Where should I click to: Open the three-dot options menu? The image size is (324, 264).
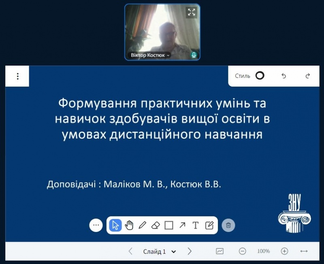coord(17,76)
